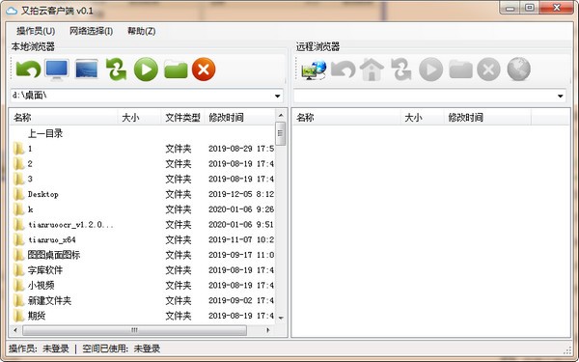
Task: Select folder named k
Action: click(x=30, y=209)
